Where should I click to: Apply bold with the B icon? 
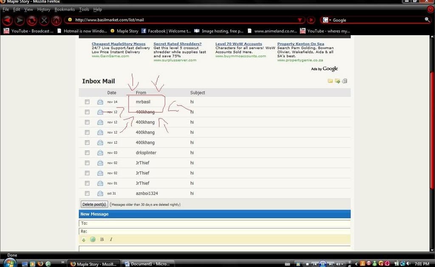pos(102,239)
